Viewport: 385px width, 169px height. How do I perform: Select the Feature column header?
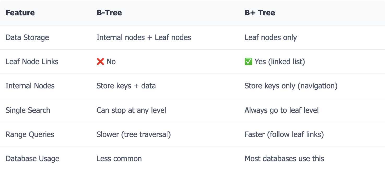click(20, 13)
